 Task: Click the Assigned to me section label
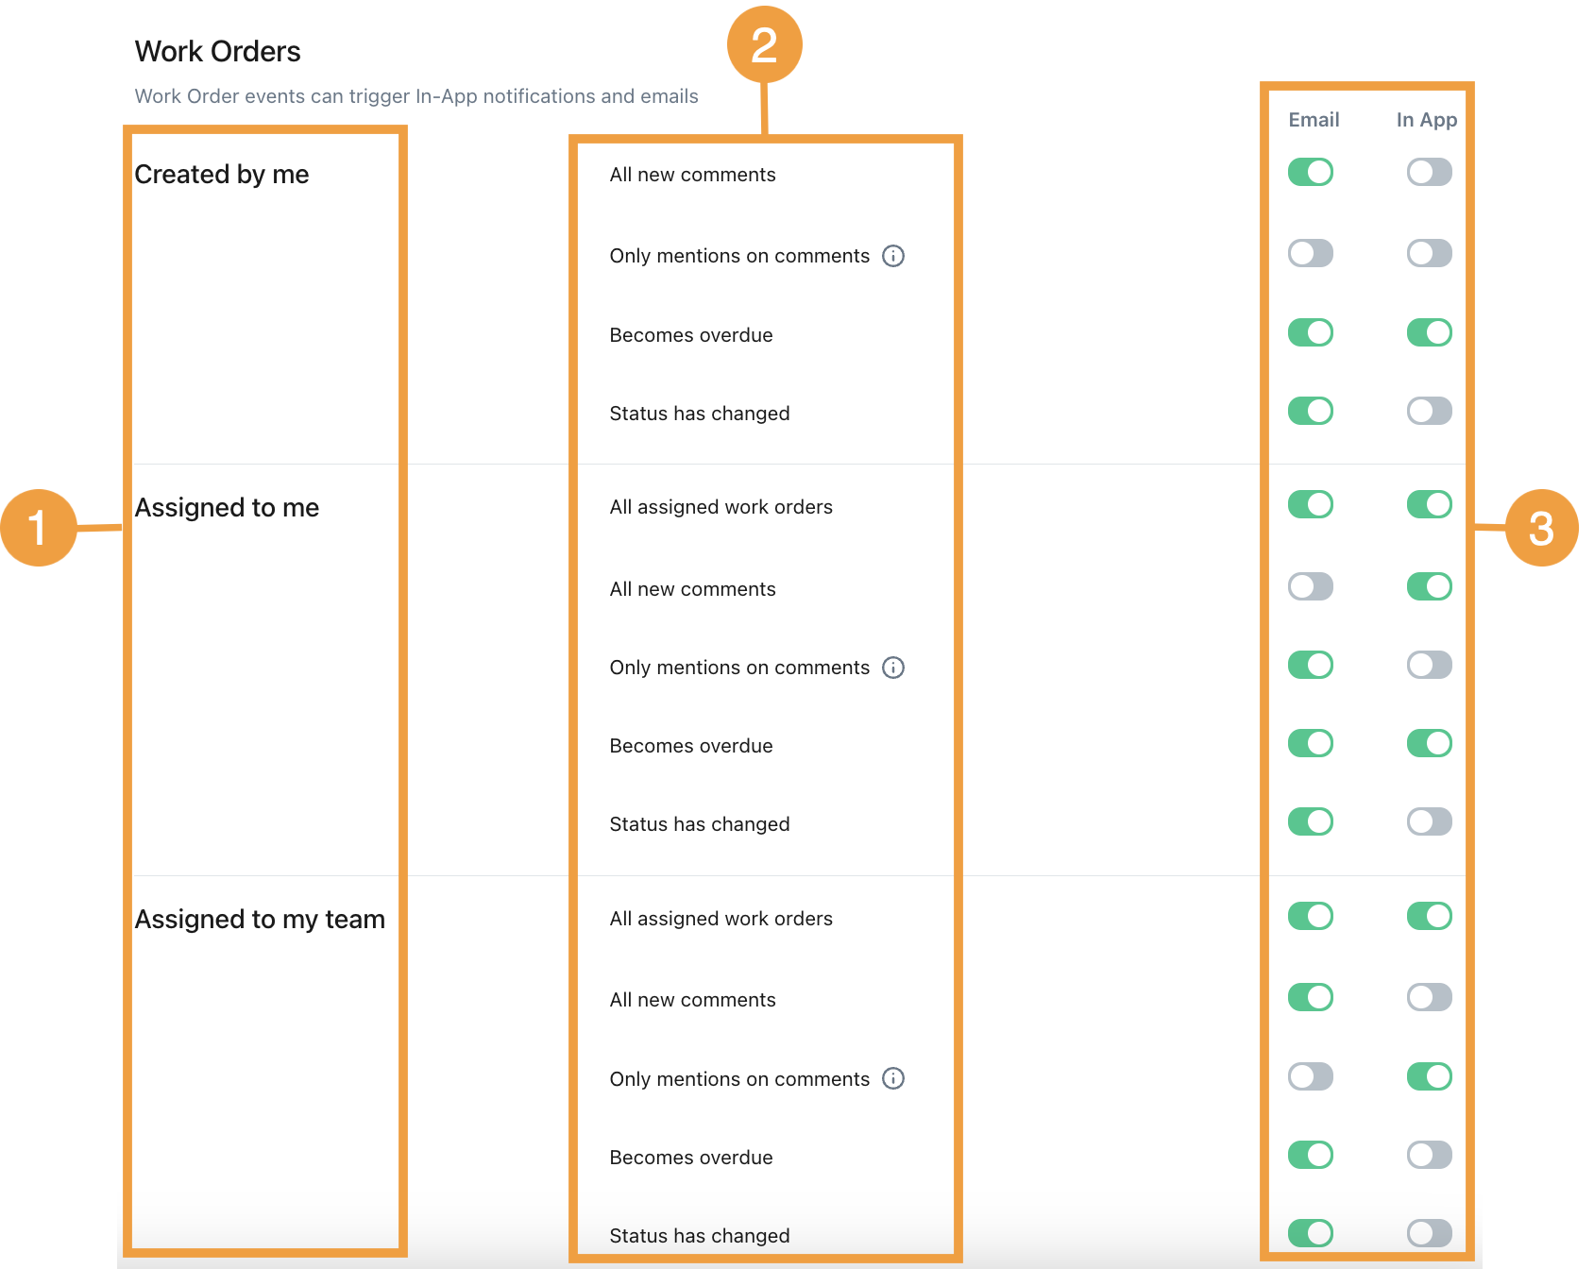pyautogui.click(x=227, y=508)
